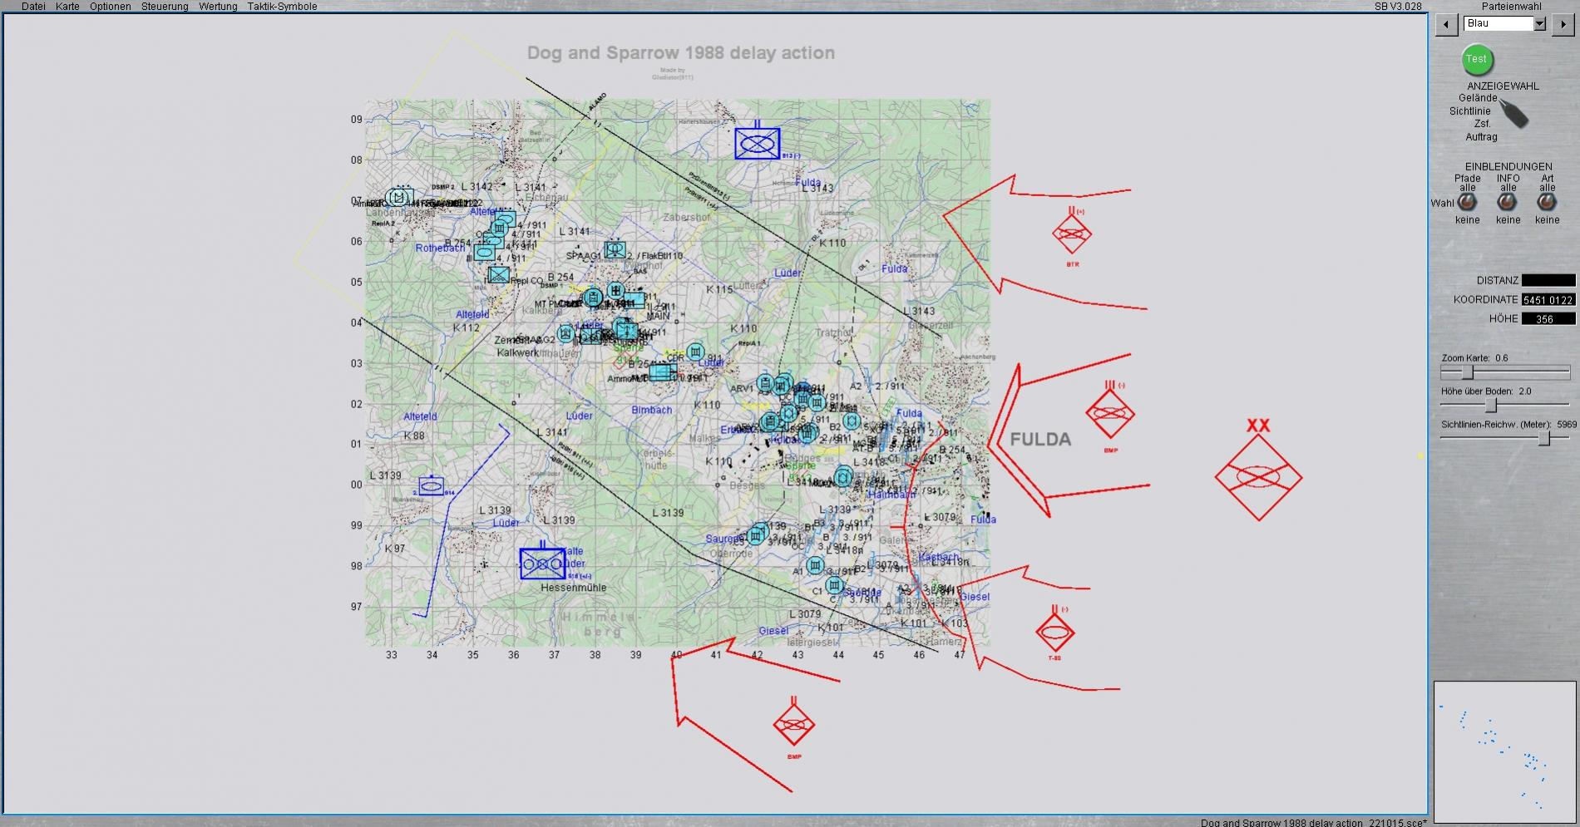The height and width of the screenshot is (827, 1580).
Task: Click the next party right arrow
Action: coord(1563,24)
